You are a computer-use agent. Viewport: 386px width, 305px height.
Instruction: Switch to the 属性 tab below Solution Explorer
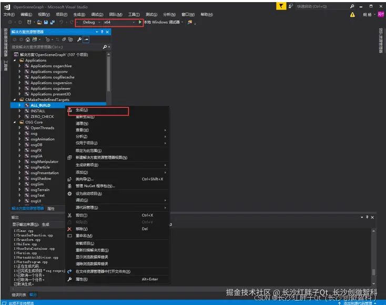(x=51, y=208)
